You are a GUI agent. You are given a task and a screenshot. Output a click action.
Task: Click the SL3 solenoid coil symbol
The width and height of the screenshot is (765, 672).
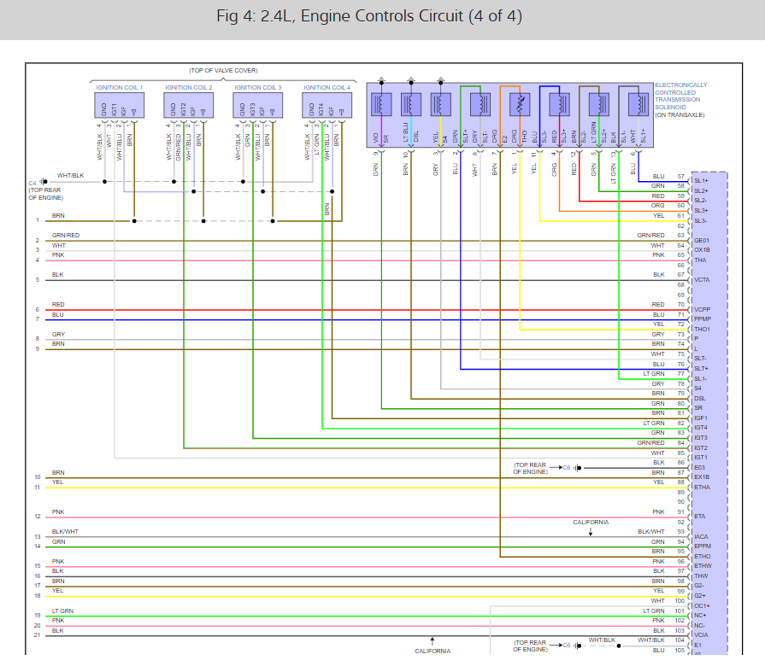click(x=560, y=104)
